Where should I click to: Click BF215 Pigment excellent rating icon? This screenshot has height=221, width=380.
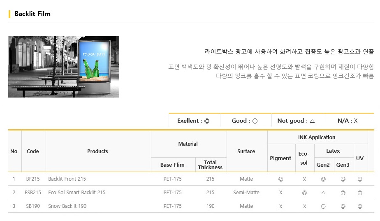pyautogui.click(x=280, y=179)
